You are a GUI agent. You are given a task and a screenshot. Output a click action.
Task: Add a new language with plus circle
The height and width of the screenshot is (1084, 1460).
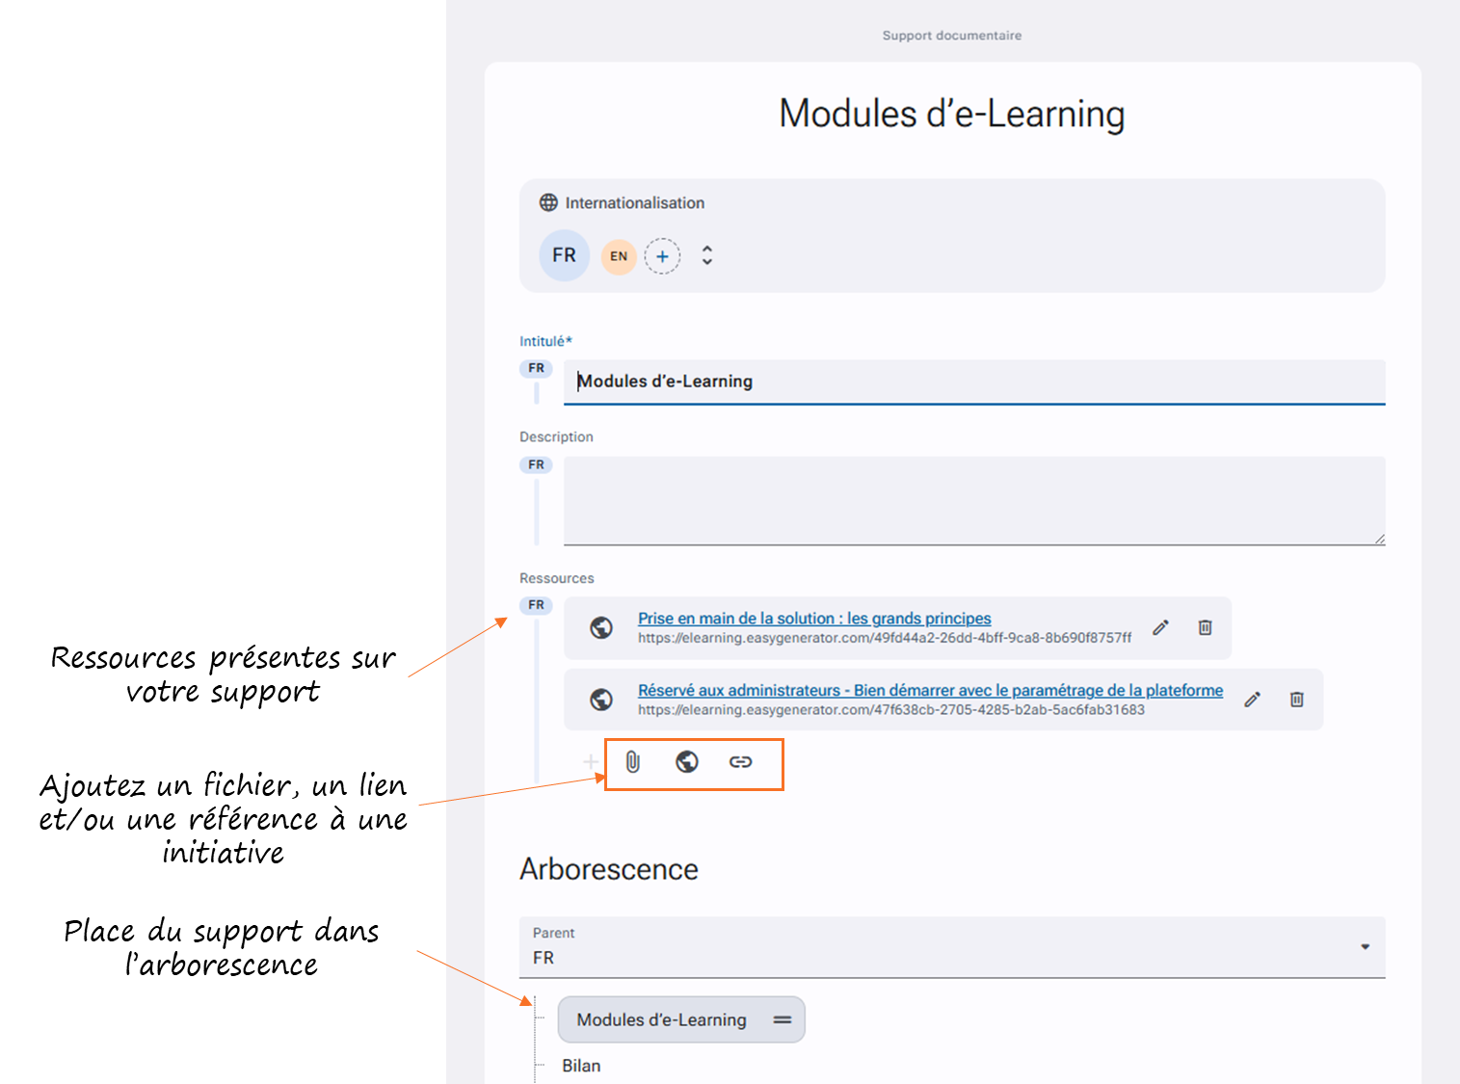[x=662, y=256]
